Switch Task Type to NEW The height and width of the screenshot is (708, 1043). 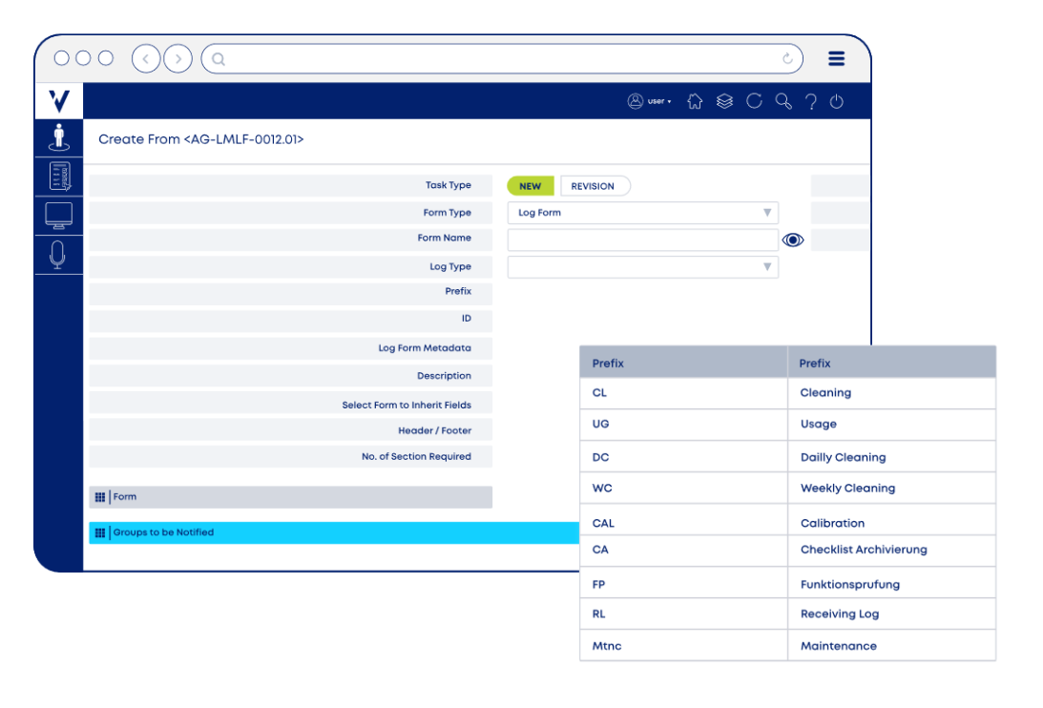tap(531, 185)
